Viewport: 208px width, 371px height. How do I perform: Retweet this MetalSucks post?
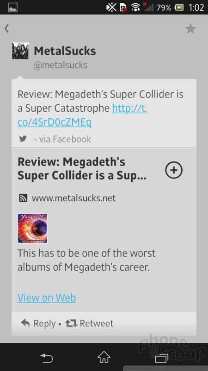[89, 323]
